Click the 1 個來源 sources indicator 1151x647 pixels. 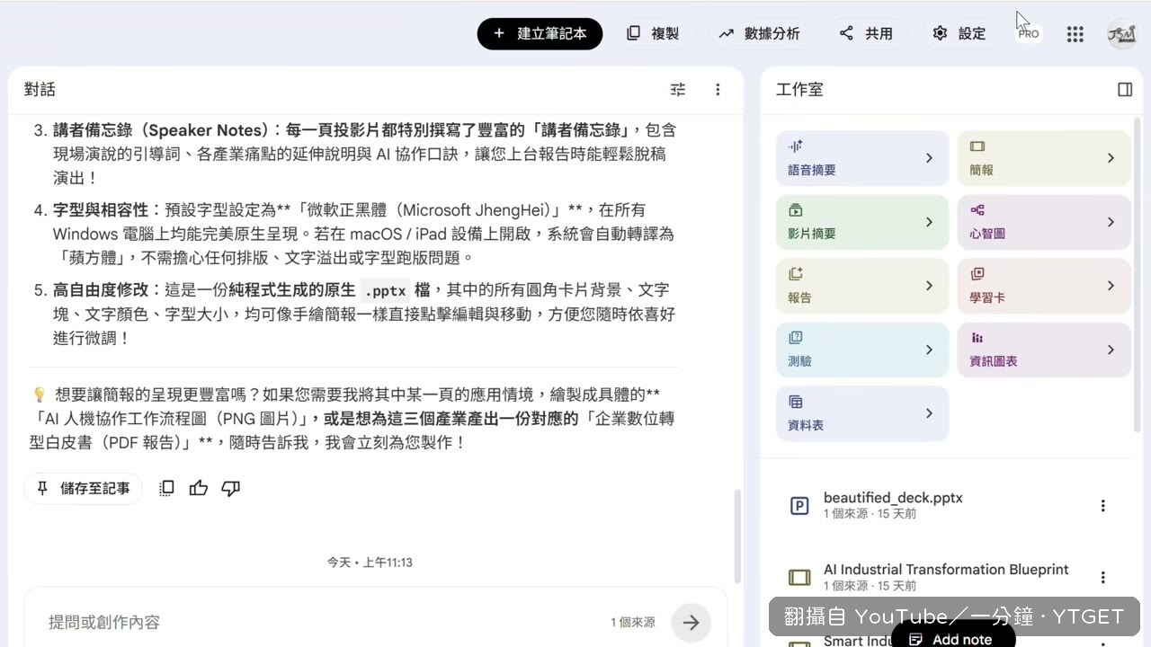[633, 622]
